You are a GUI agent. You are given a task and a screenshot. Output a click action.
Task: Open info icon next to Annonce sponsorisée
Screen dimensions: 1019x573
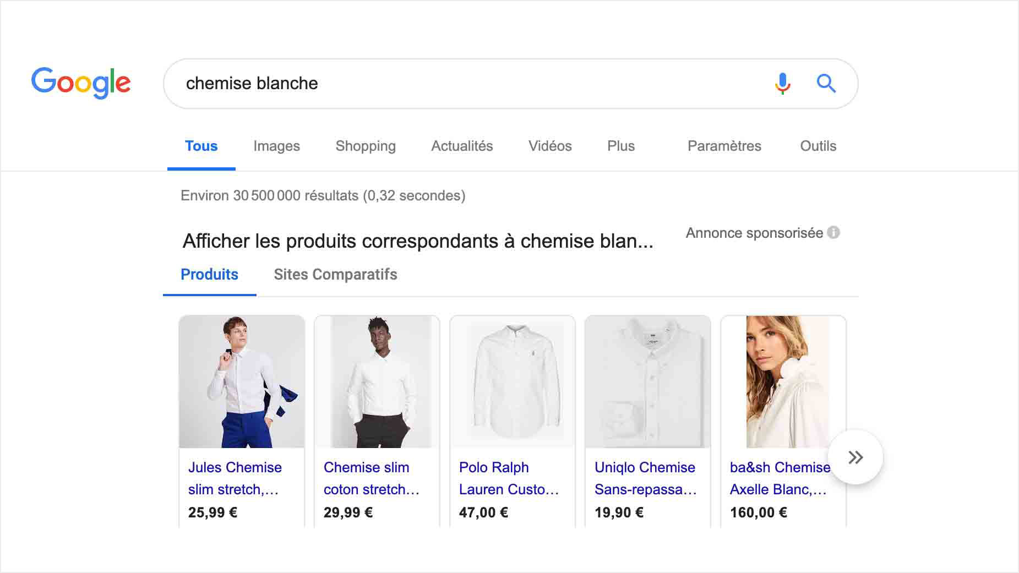pyautogui.click(x=833, y=233)
